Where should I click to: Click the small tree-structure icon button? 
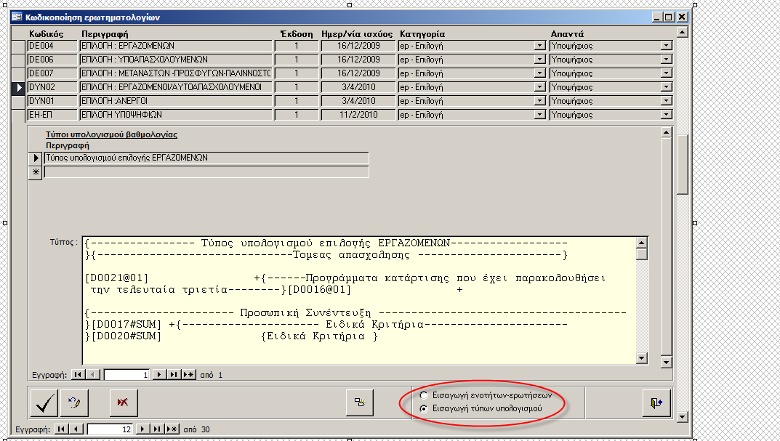point(359,402)
